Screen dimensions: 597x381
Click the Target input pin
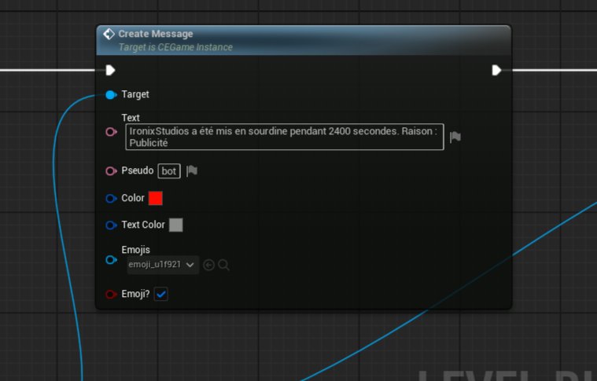pos(111,95)
